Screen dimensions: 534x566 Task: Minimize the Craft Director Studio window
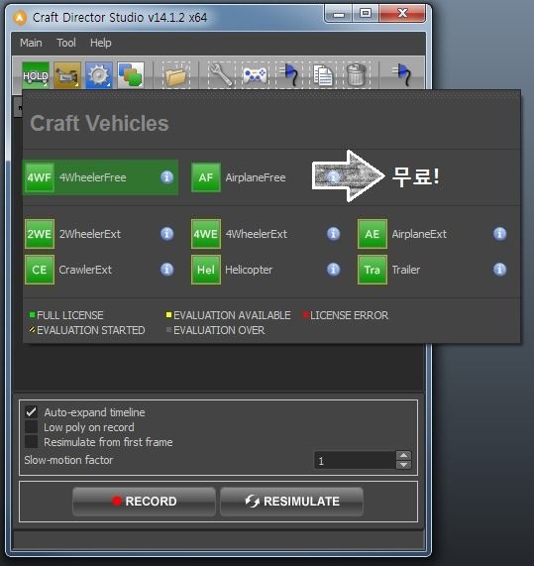(x=339, y=14)
